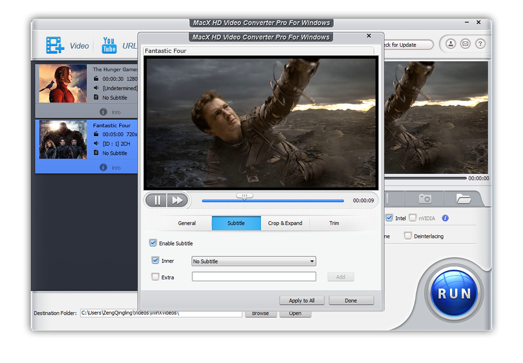Select the Subtitle tab
The width and height of the screenshot is (523, 363).
coord(236,223)
